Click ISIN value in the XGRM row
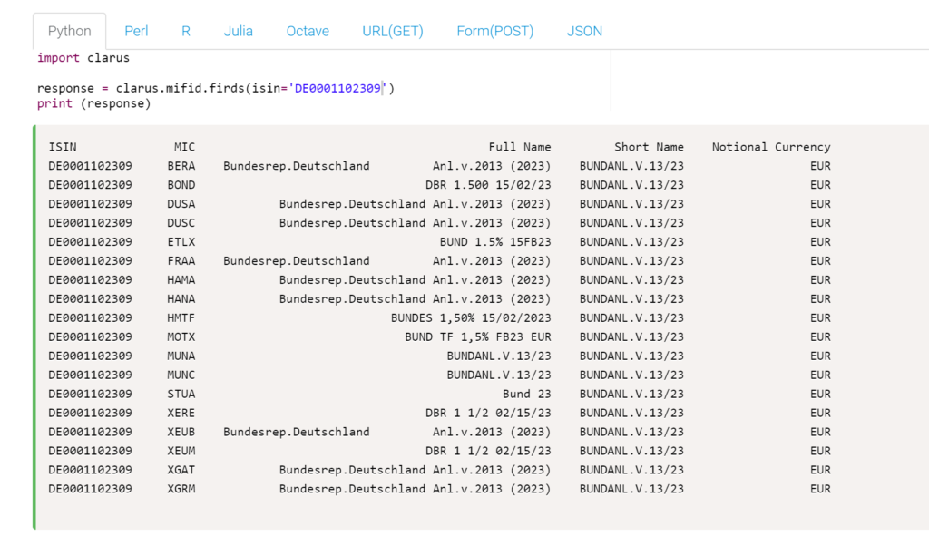 point(90,489)
